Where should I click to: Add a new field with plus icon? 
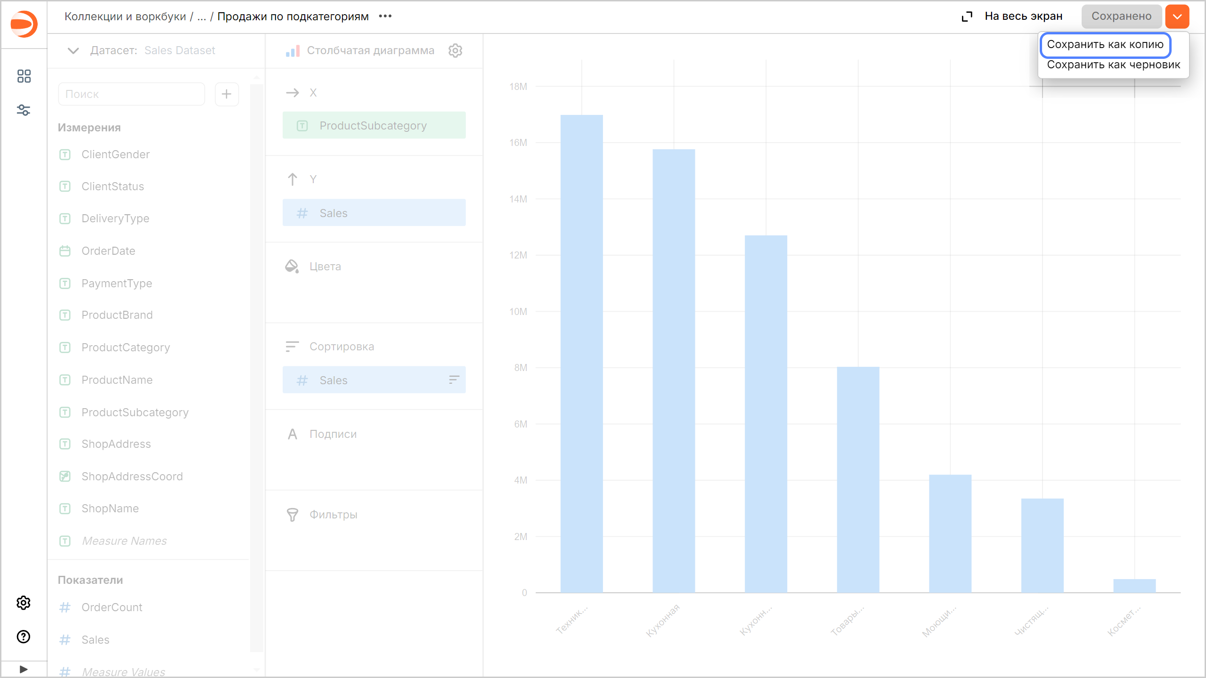point(227,94)
